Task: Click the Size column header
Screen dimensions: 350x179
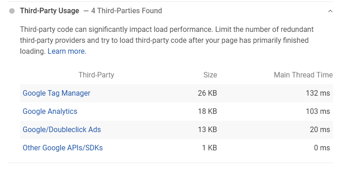Action: coord(210,75)
